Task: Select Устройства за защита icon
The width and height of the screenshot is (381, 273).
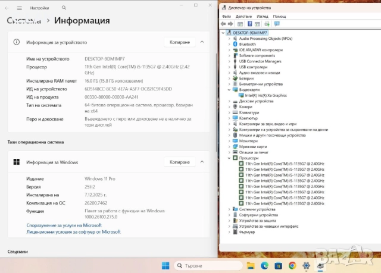Action: pos(235,221)
